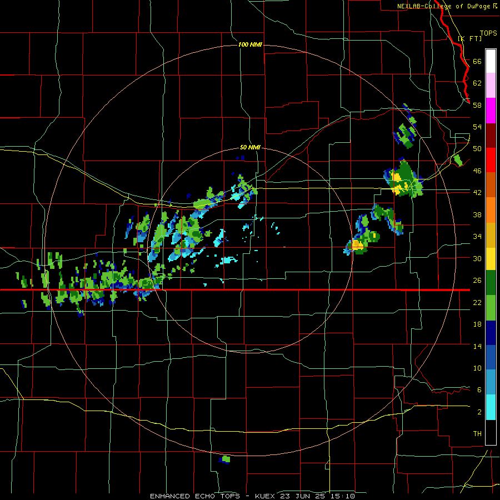
Task: Click the magenta legend swatch below 58
Action: coord(491,111)
